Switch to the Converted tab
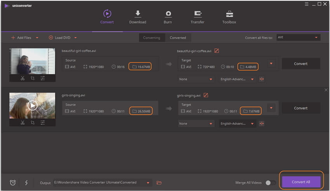 click(x=178, y=38)
